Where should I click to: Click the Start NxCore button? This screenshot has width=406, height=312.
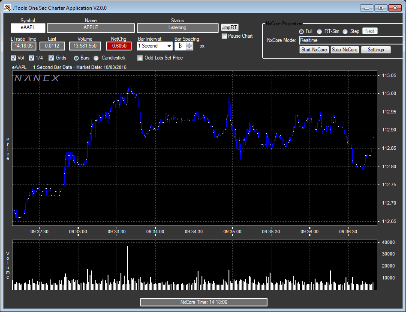tap(314, 50)
